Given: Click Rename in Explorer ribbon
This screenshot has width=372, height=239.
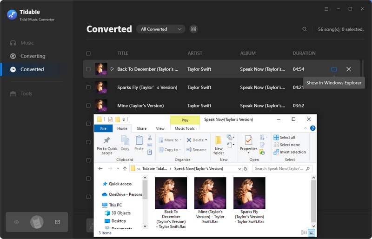Looking at the screenshot, I should click(x=196, y=150).
